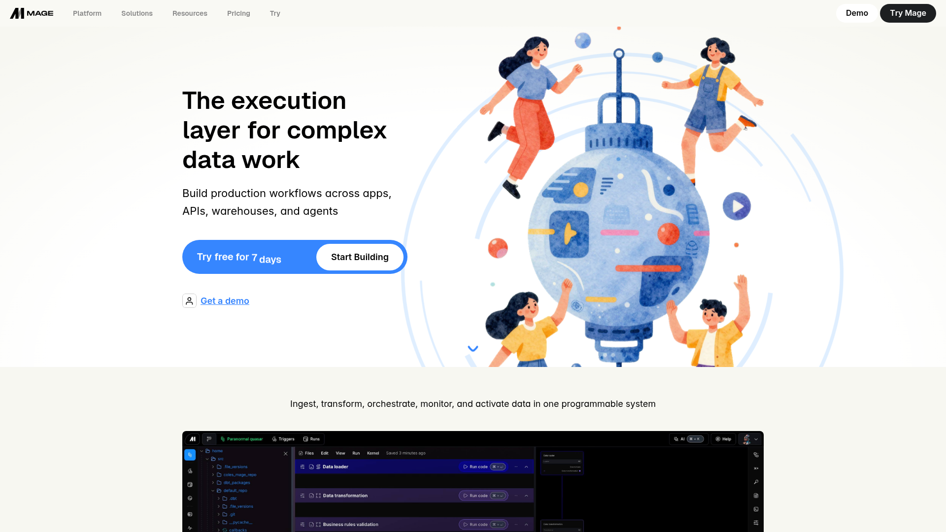Open the terminal icon in the right sidebar
This screenshot has width=946, height=532.
click(x=756, y=509)
